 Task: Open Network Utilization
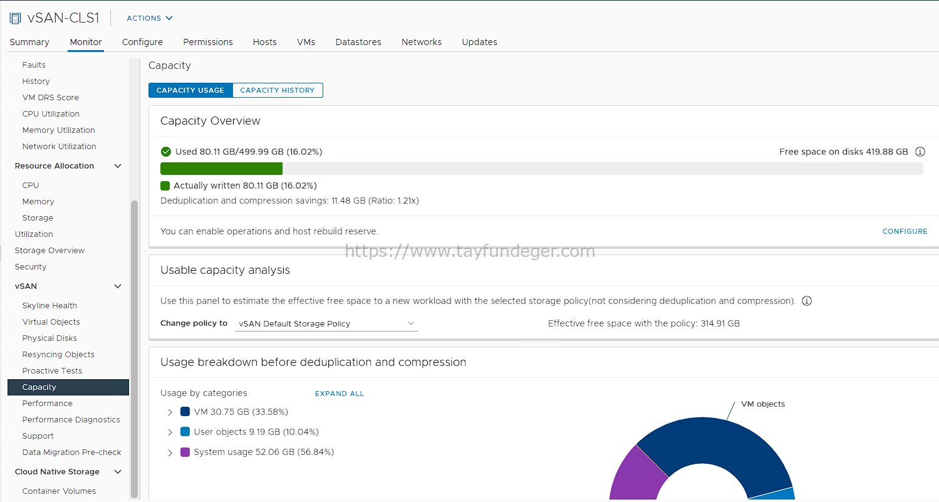coord(59,146)
